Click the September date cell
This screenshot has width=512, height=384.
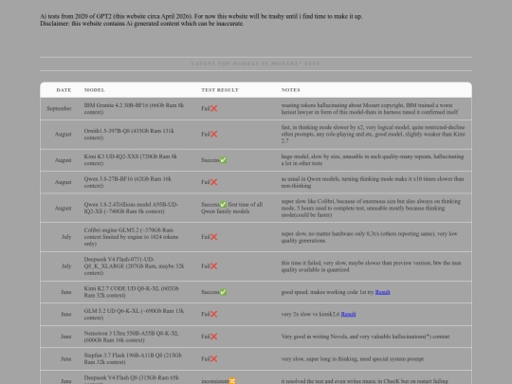pos(59,108)
